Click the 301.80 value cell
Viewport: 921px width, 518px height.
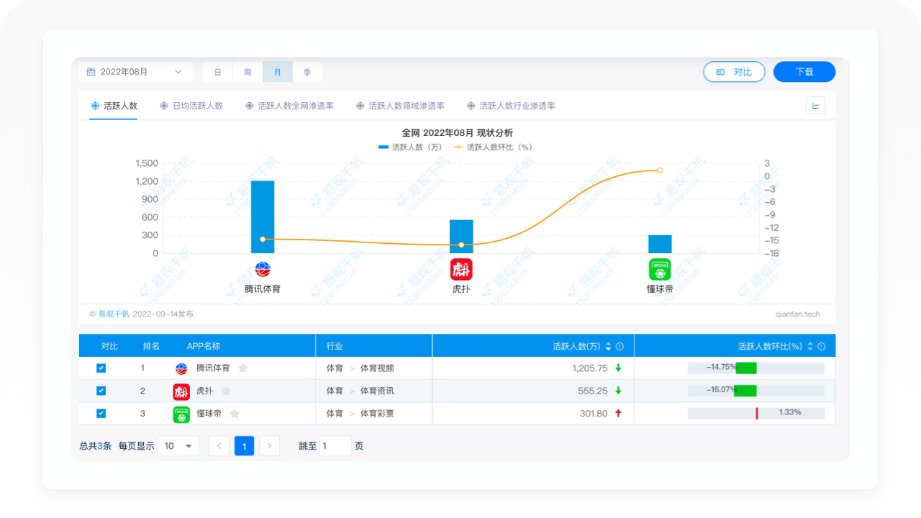(594, 414)
